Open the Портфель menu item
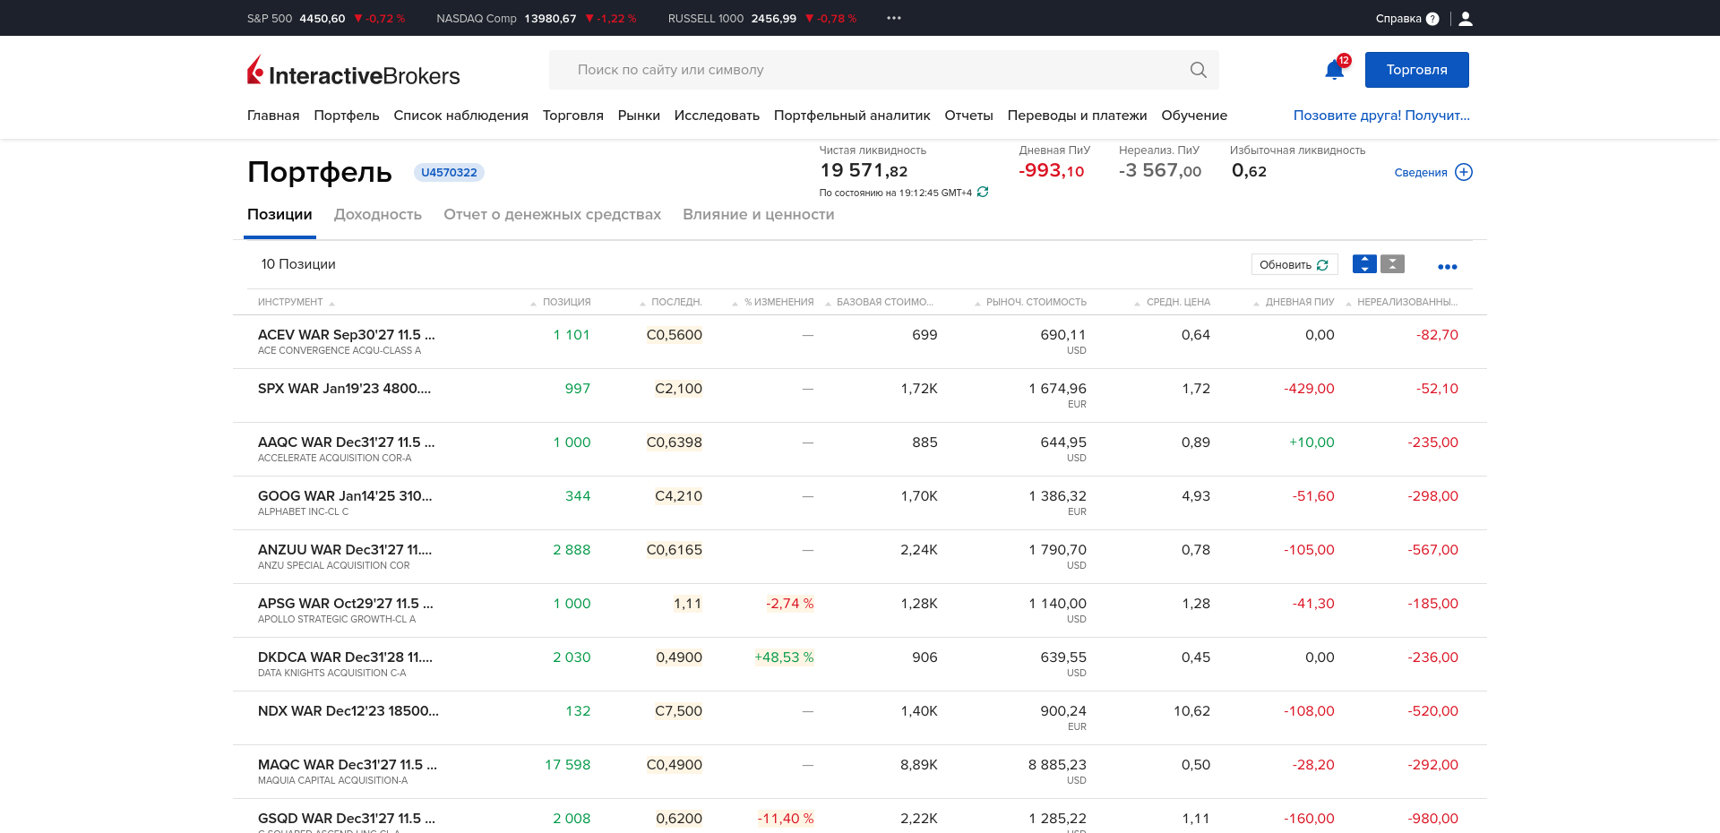The width and height of the screenshot is (1720, 833). tap(347, 116)
